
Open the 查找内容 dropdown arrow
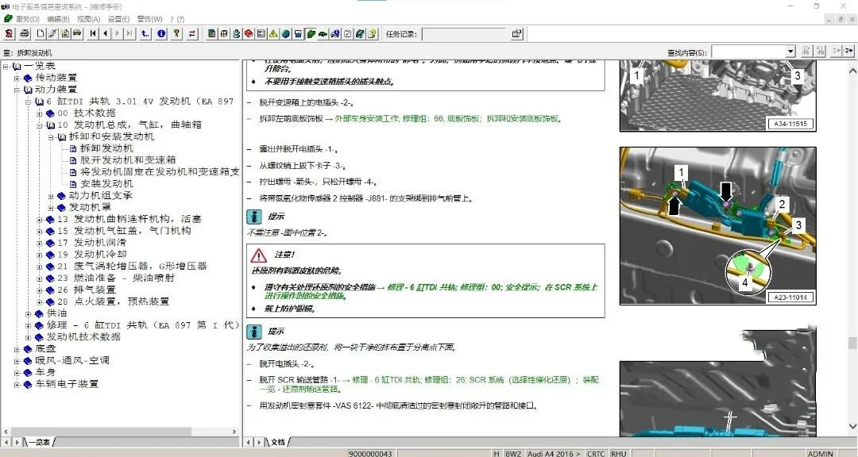pos(790,52)
